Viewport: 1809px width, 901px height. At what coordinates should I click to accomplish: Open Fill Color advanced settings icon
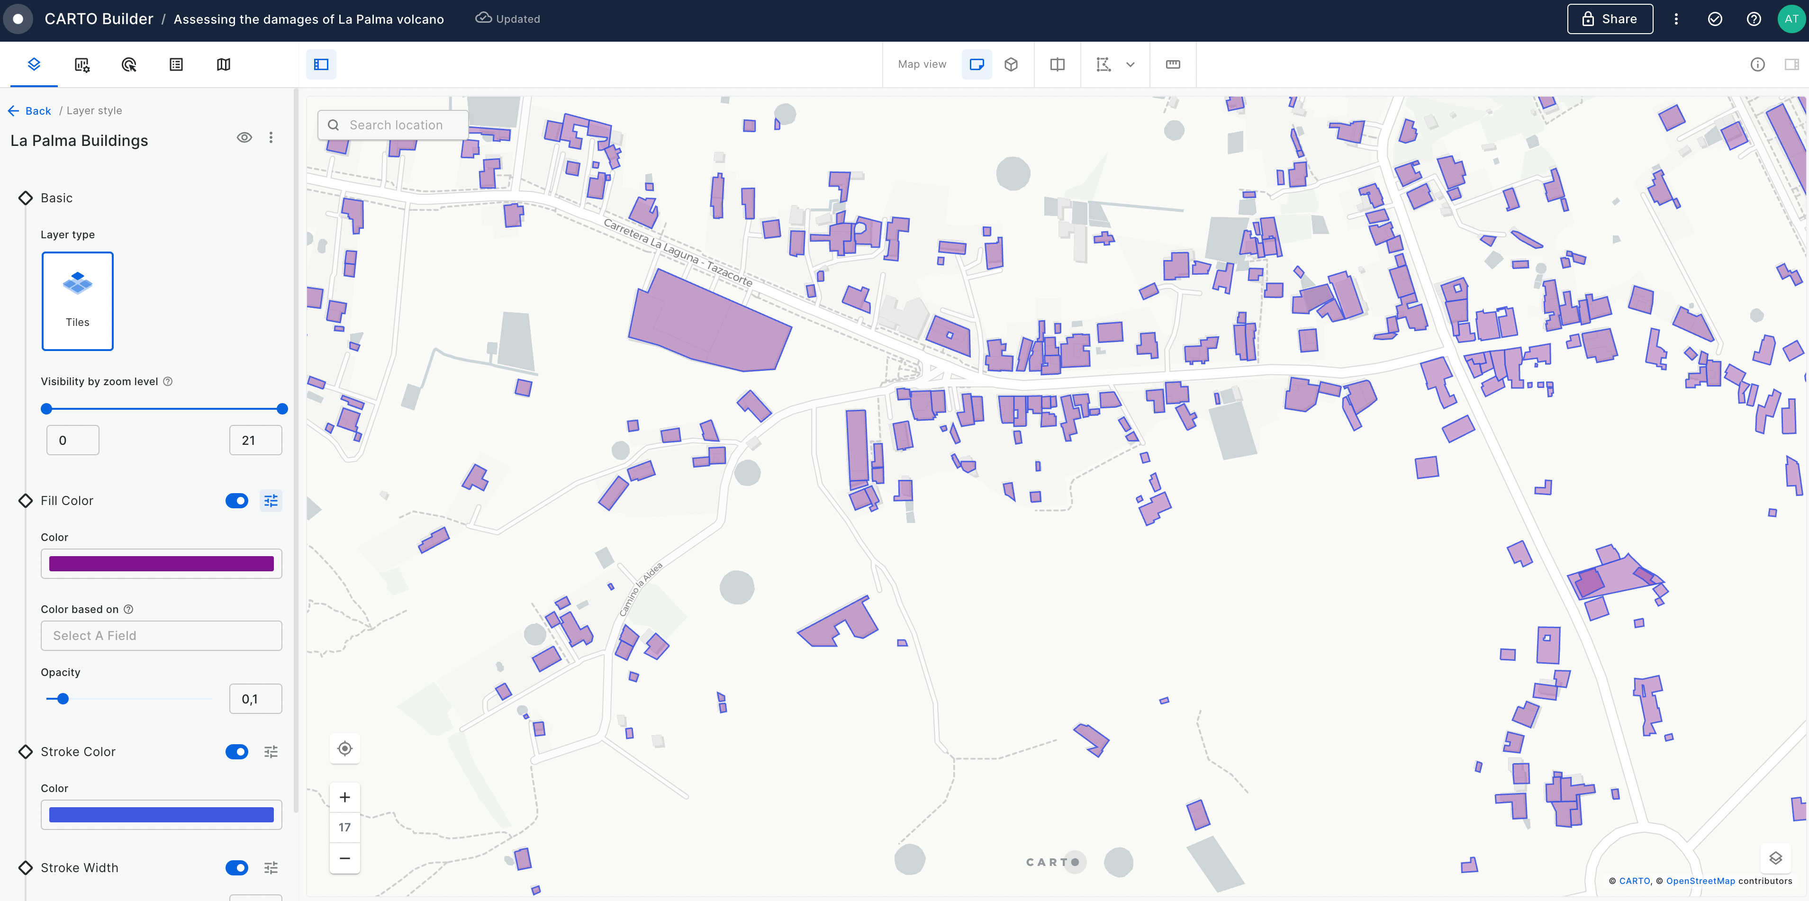coord(271,501)
